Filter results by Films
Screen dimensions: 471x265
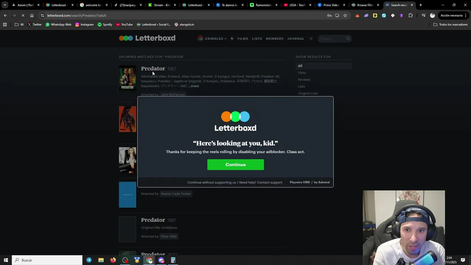pyautogui.click(x=302, y=73)
